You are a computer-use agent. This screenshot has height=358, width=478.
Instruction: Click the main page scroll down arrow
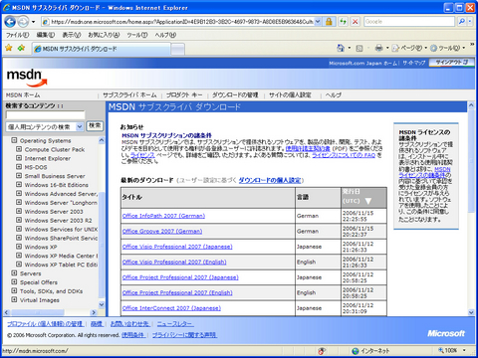tap(471, 312)
